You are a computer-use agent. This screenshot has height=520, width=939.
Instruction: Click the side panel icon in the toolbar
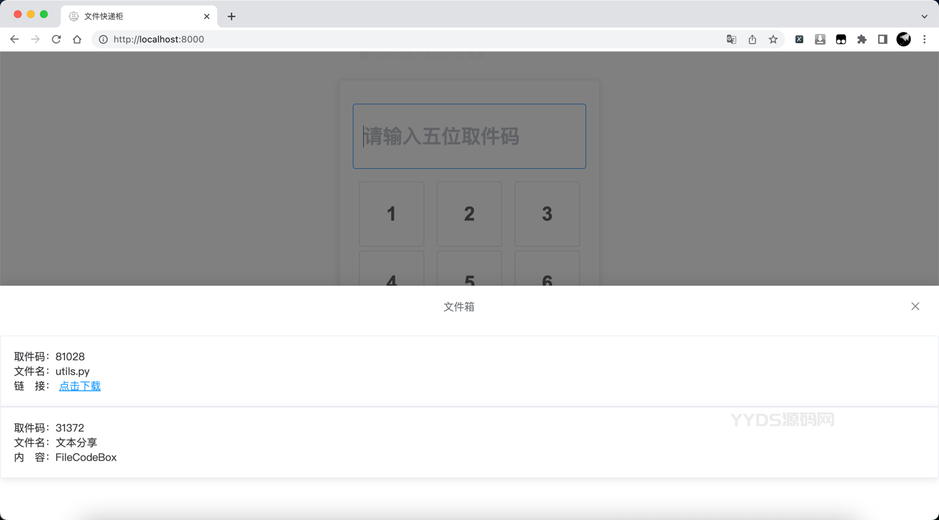[x=882, y=39]
